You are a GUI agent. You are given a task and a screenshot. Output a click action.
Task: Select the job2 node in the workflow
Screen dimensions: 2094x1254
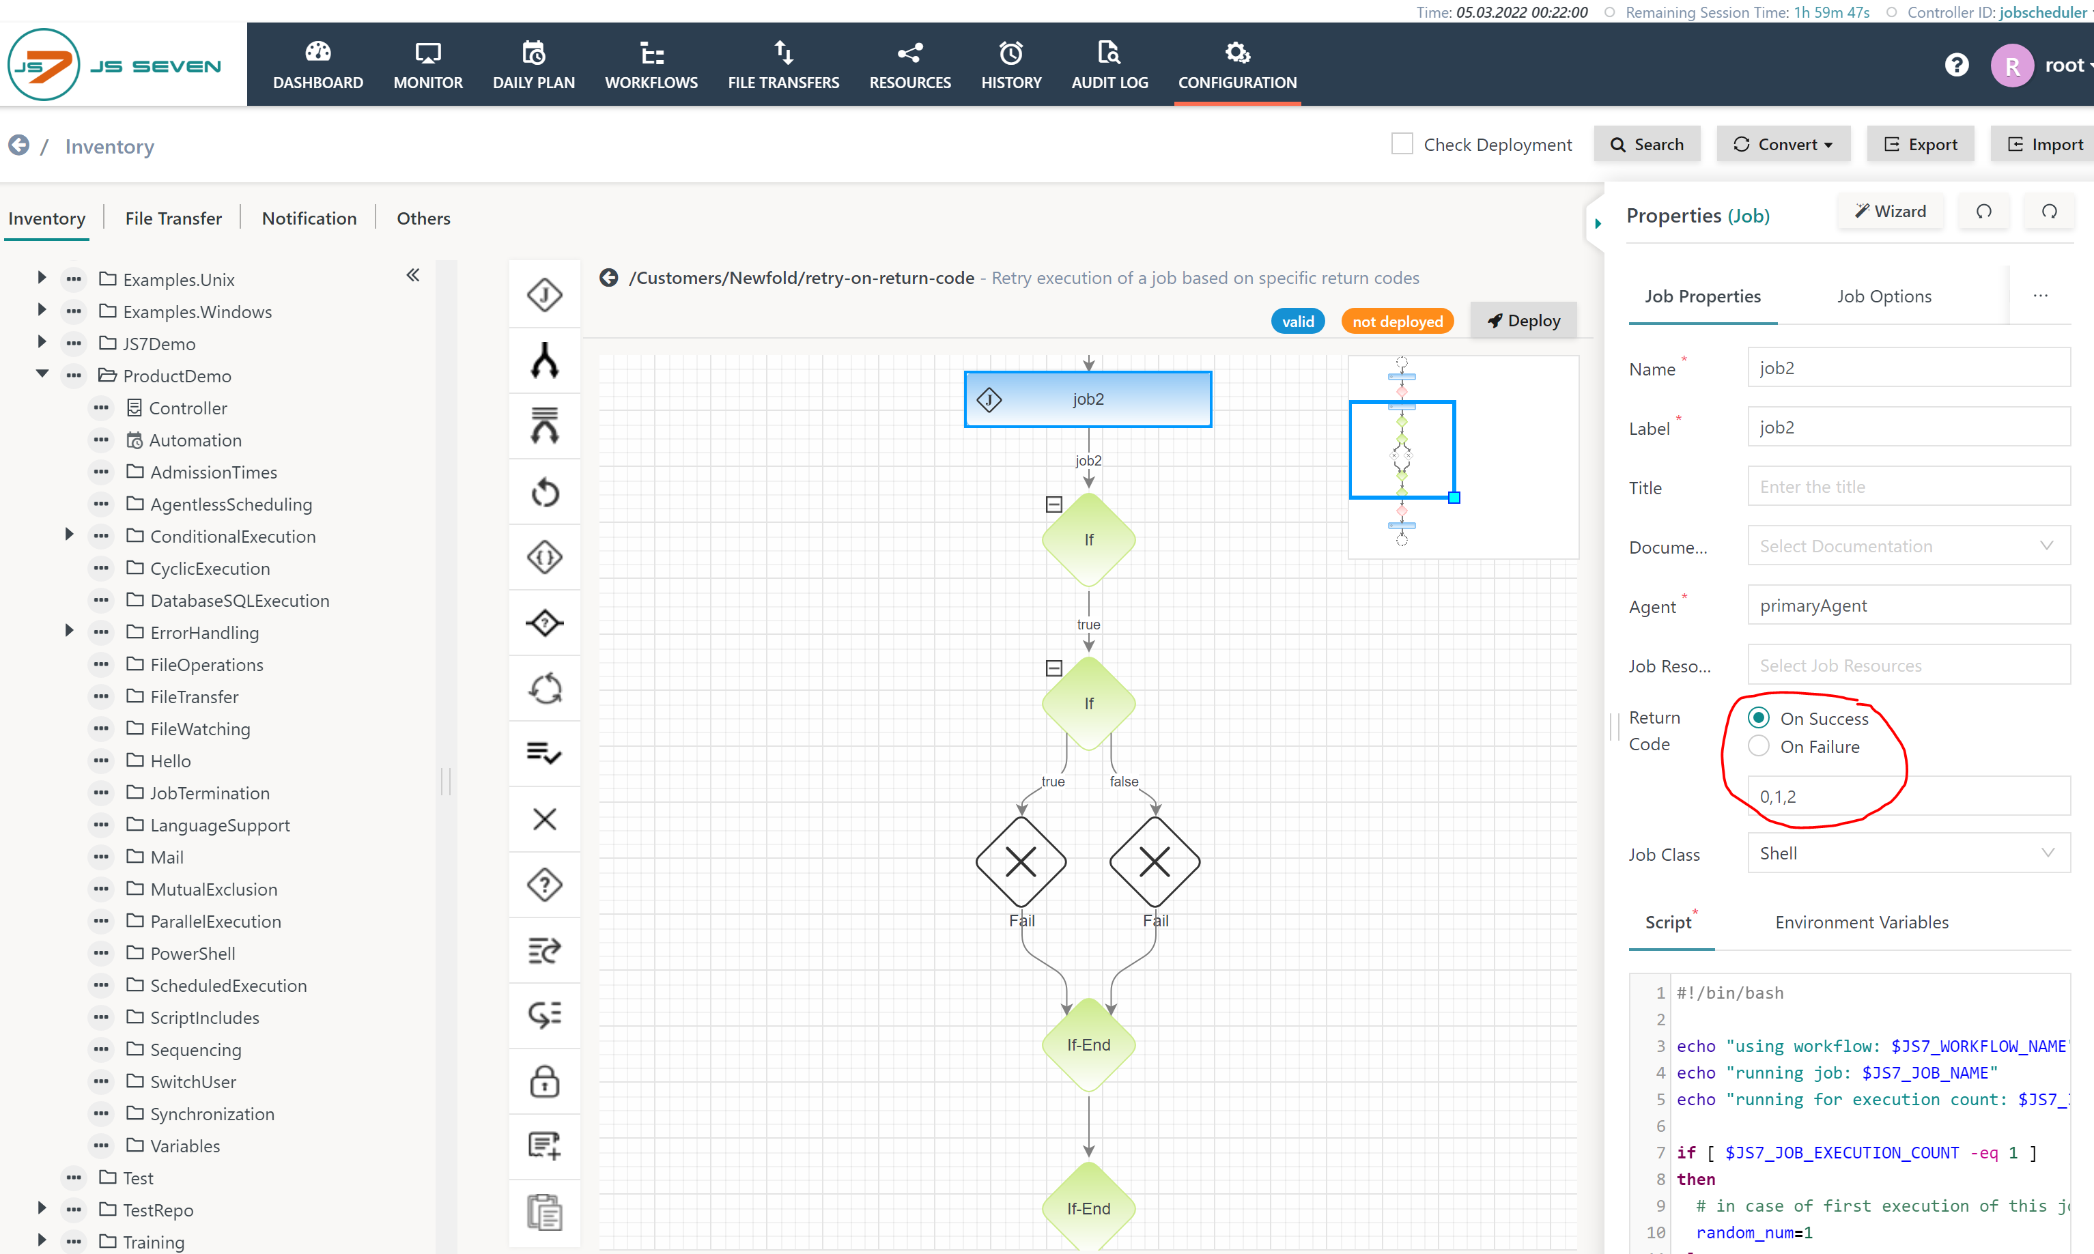(x=1088, y=399)
